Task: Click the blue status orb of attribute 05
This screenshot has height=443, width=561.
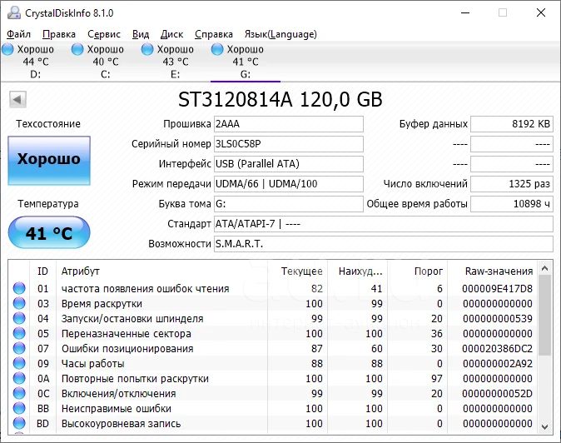Action: point(19,333)
